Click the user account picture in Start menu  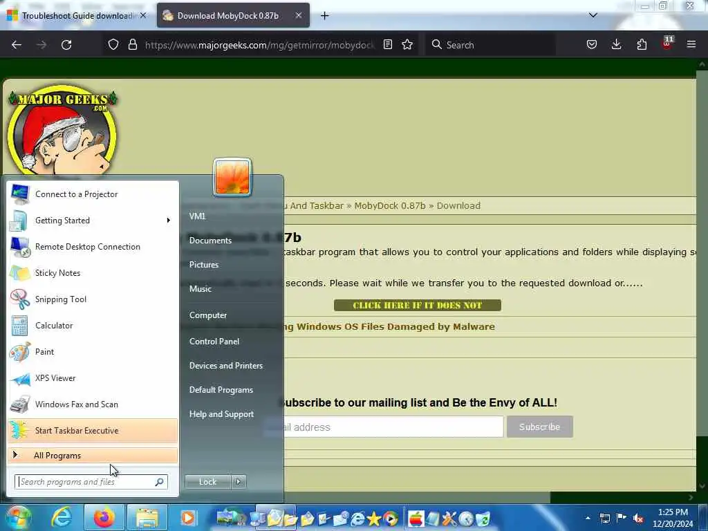(x=232, y=177)
